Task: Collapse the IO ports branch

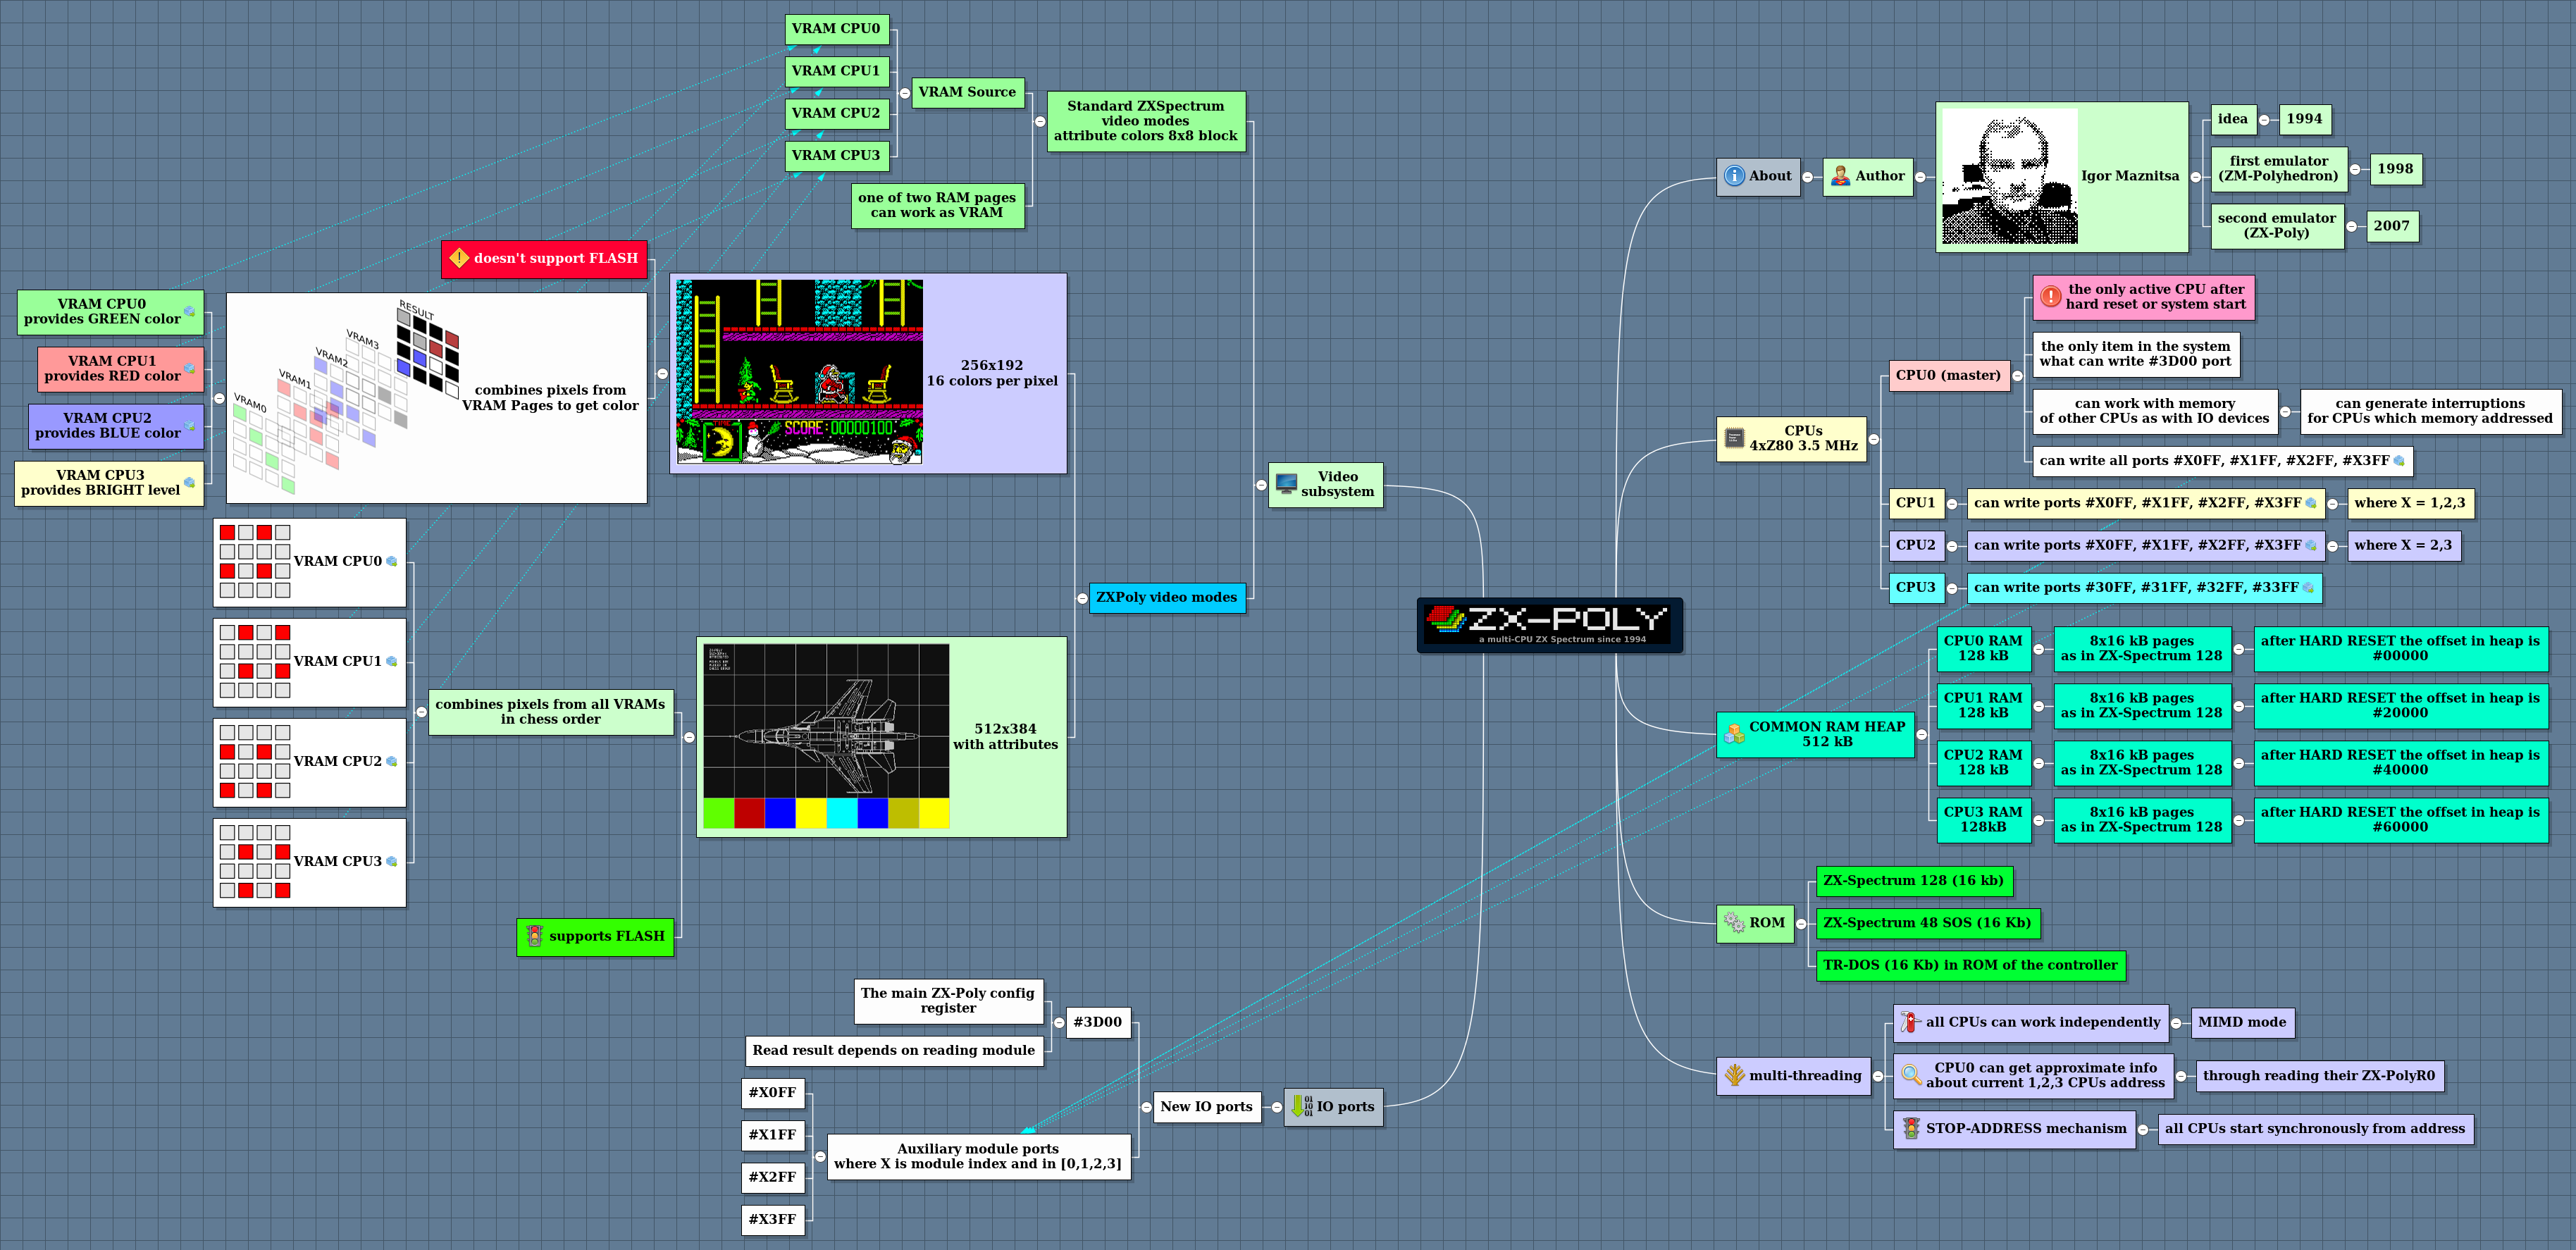Action: [1276, 1107]
